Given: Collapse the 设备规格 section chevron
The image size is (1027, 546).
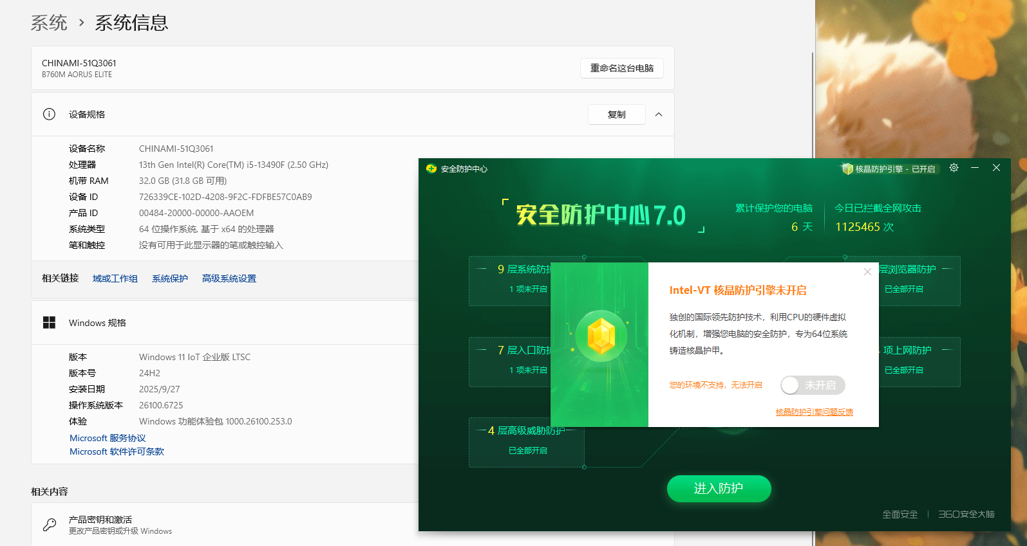Looking at the screenshot, I should tap(659, 114).
